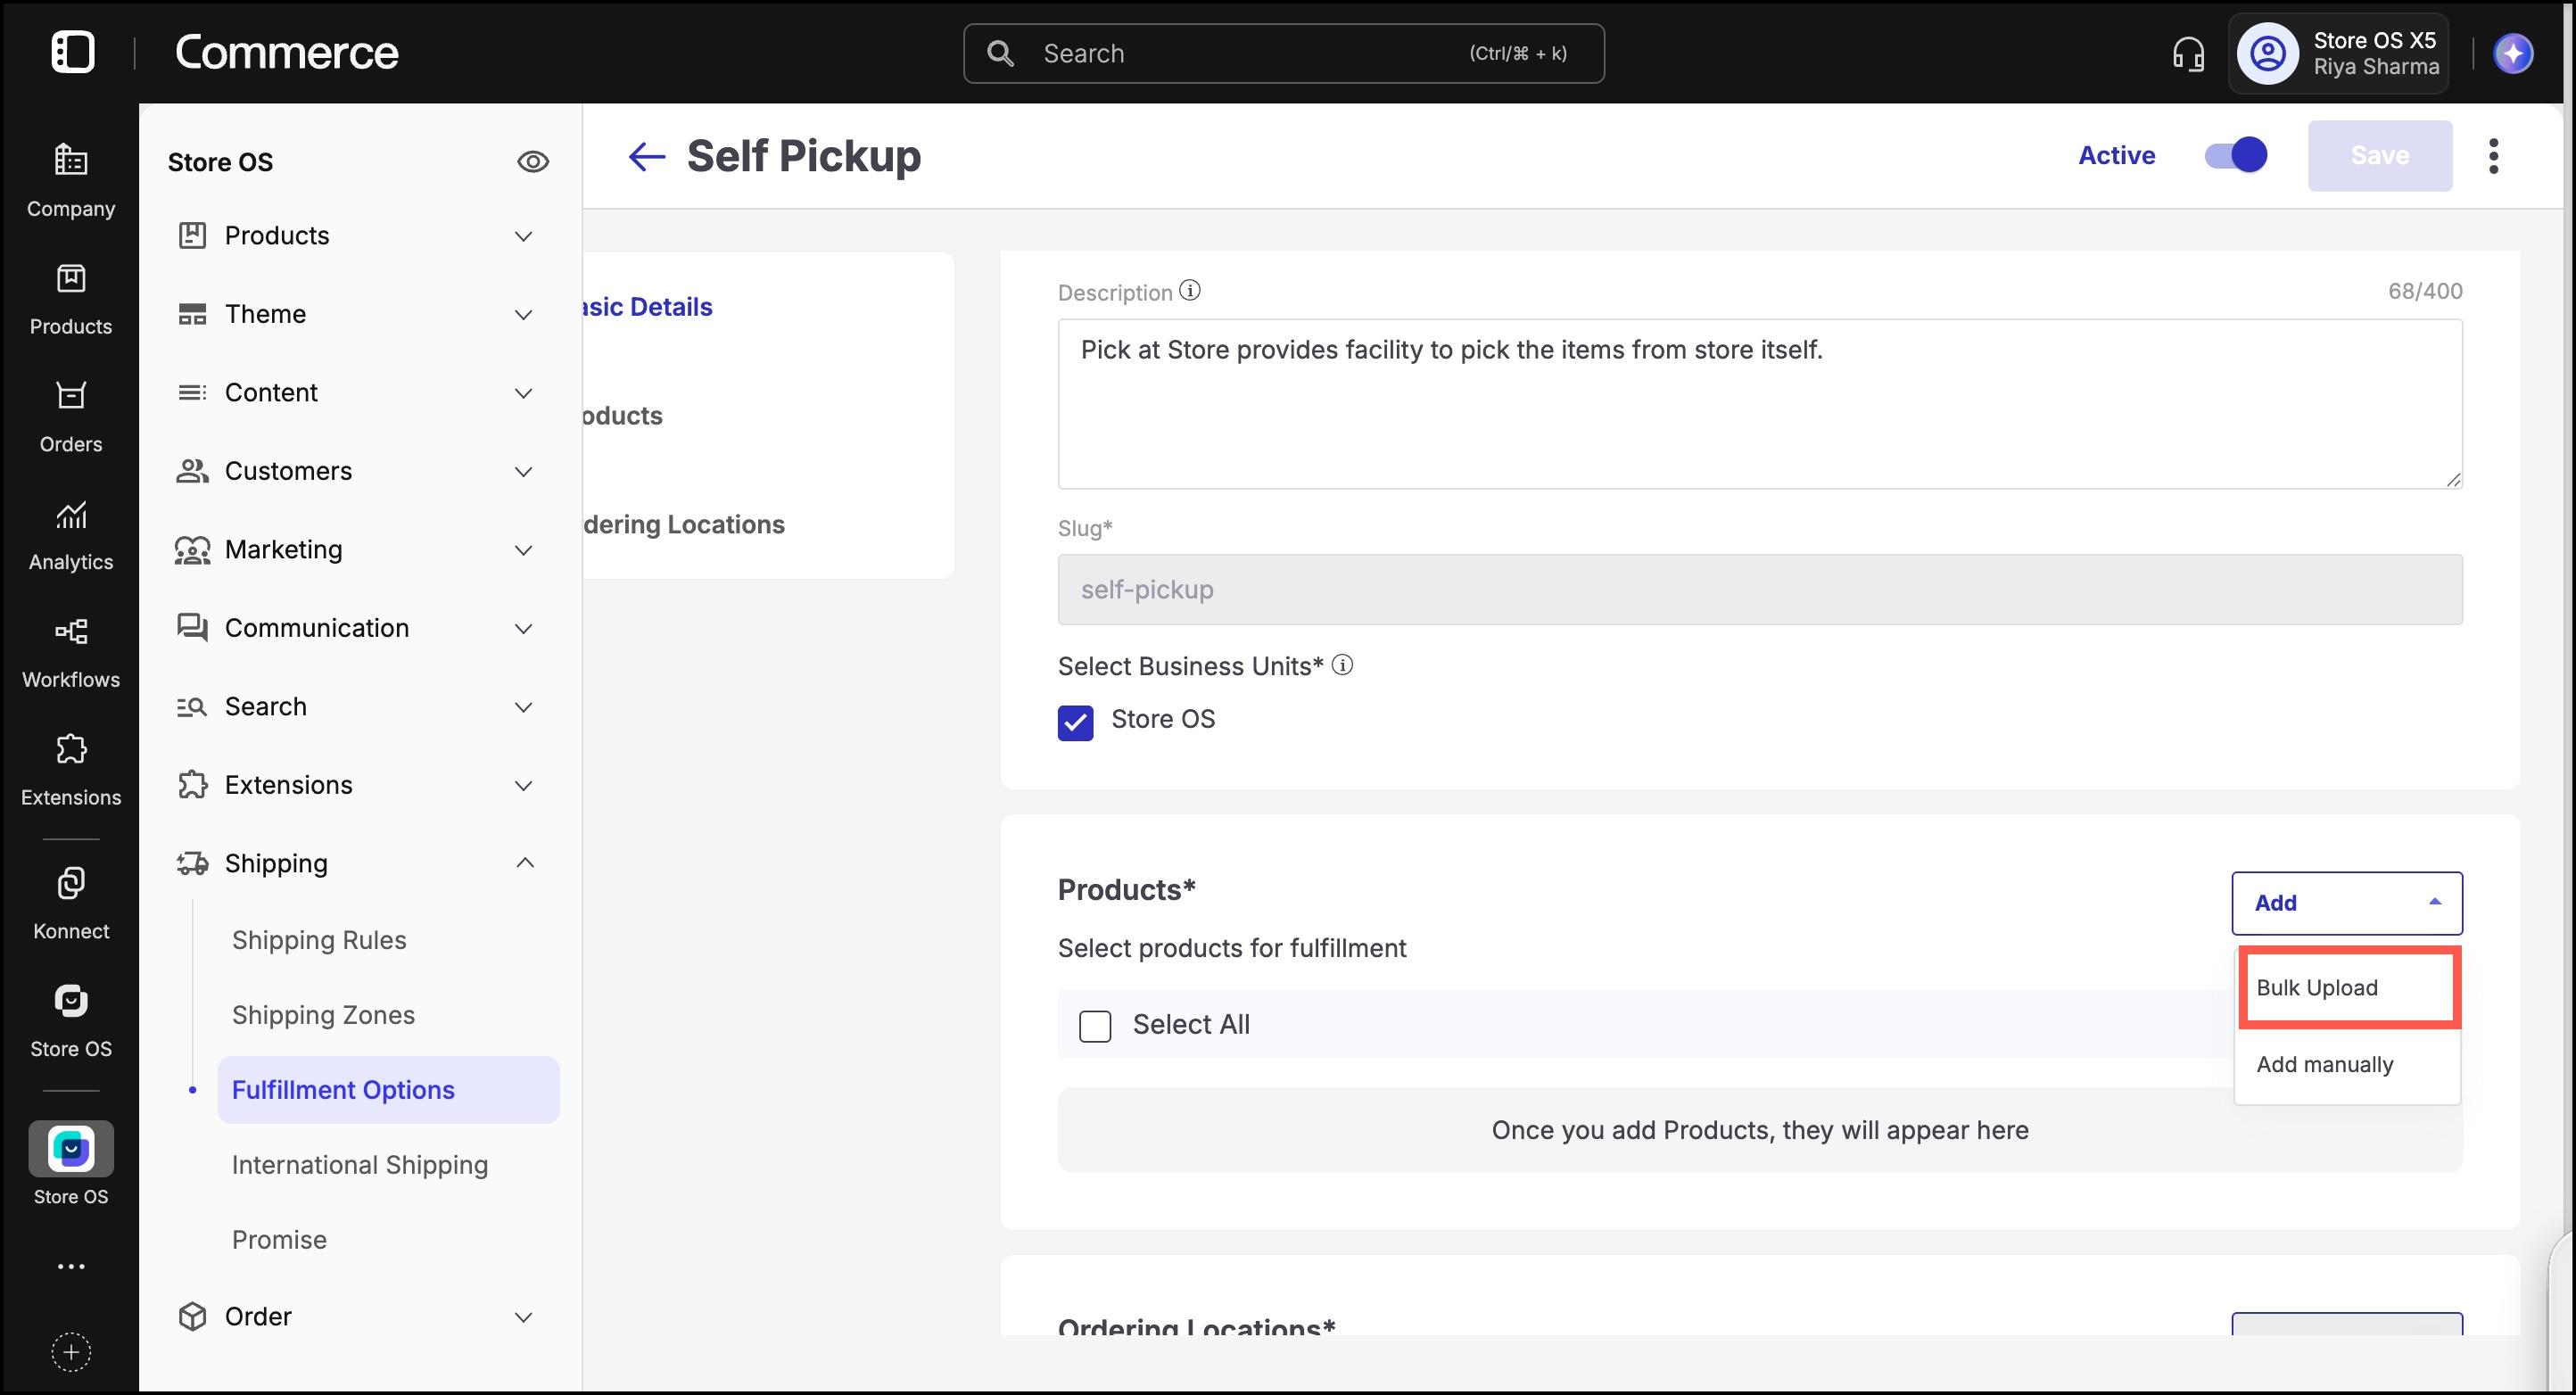Go to the Orders rail icon
Image resolution: width=2576 pixels, height=1395 pixels.
[x=71, y=396]
